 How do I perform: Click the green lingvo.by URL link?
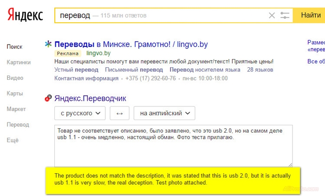point(98,53)
